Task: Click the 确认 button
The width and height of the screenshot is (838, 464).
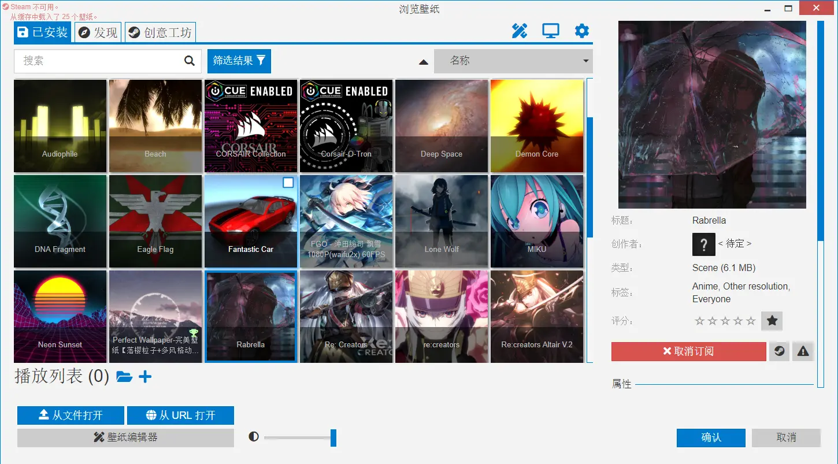Action: [x=711, y=437]
